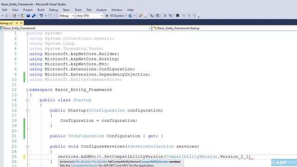Open the Razor_Entity_Framework project dropdown
Image resolution: width=297 pixels, height=167 pixels.
149,28
